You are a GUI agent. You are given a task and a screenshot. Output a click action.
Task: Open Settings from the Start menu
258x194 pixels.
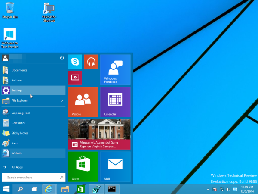tap(17, 91)
